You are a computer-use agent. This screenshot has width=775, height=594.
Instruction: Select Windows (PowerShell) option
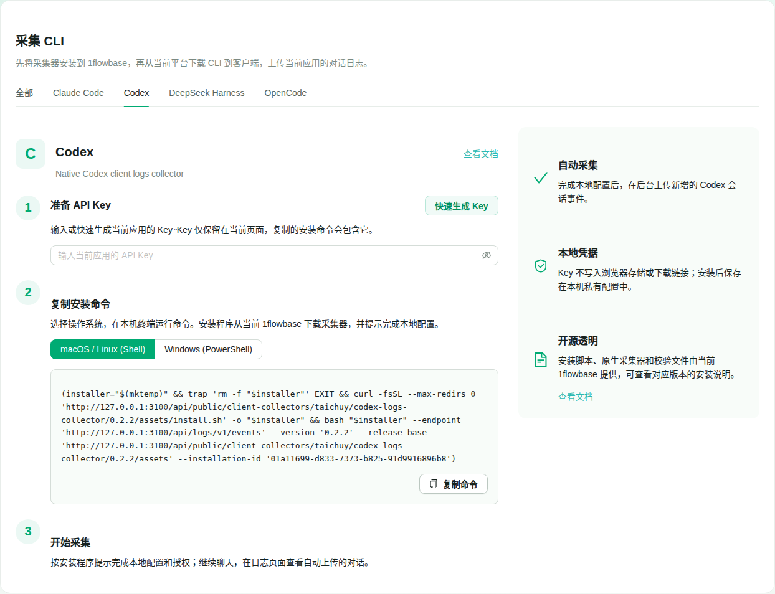coord(209,349)
